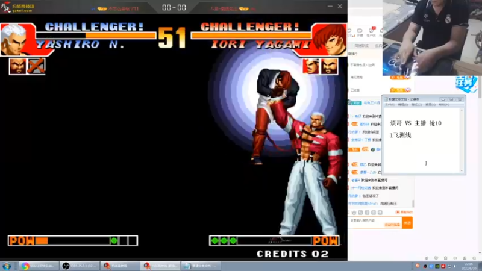The height and width of the screenshot is (271, 482).
Task: Click the first square icon beside thumbs-up
Action: pyautogui.click(x=360, y=213)
